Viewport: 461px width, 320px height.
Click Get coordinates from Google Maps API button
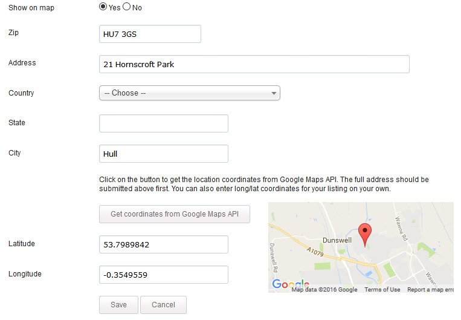click(175, 214)
